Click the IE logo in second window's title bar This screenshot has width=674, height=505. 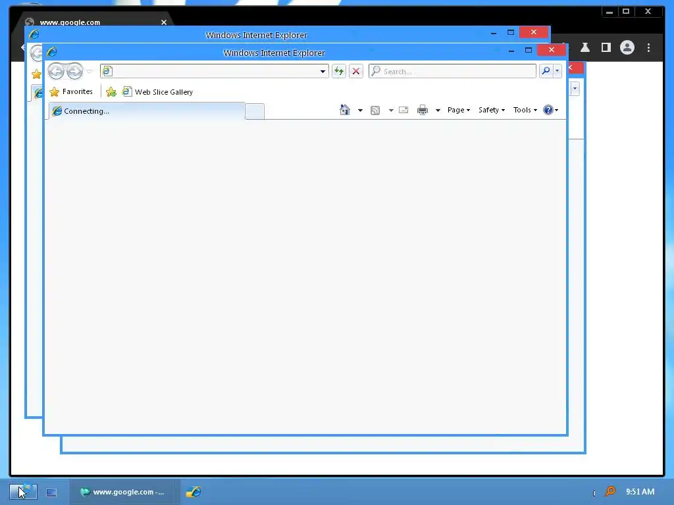(34, 34)
